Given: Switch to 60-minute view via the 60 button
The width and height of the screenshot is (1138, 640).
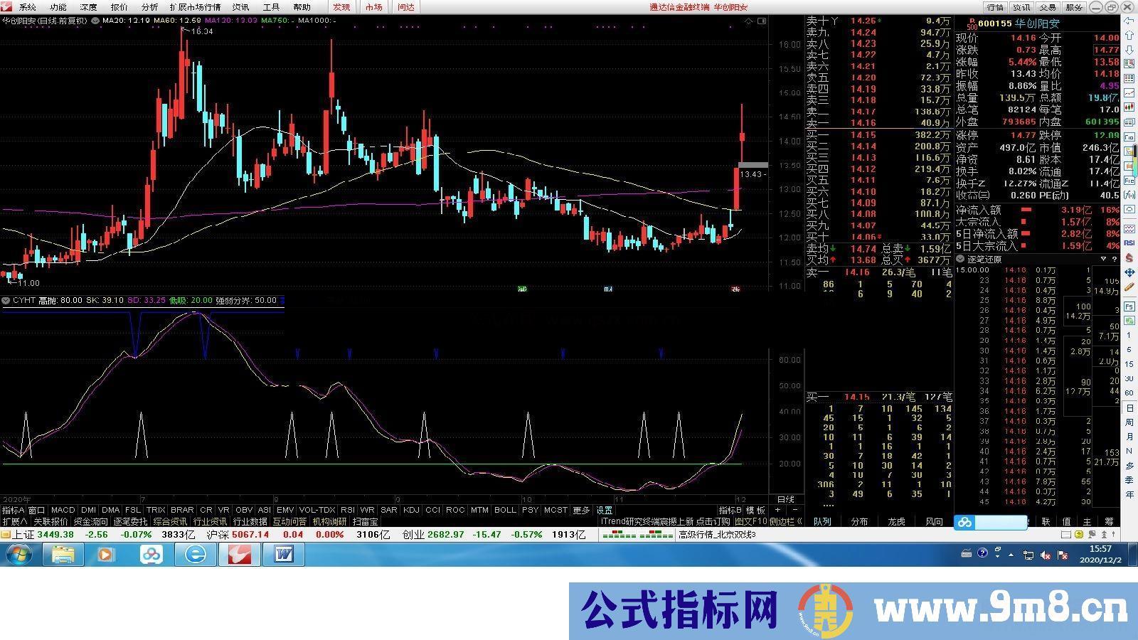Looking at the screenshot, I should [x=1128, y=391].
